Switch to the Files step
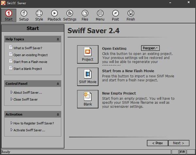 tap(85, 15)
